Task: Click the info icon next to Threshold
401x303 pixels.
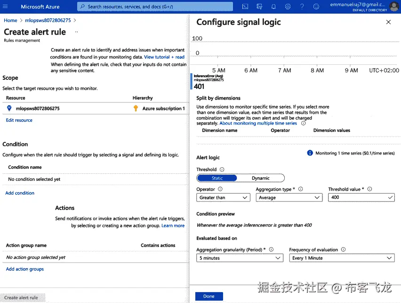Action: pyautogui.click(x=222, y=169)
